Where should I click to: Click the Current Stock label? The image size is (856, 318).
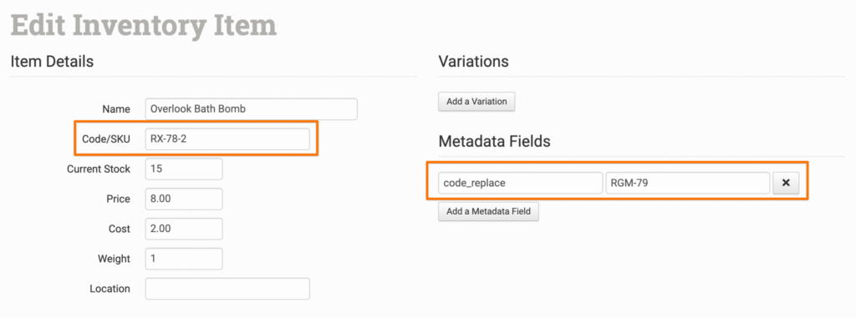[99, 169]
